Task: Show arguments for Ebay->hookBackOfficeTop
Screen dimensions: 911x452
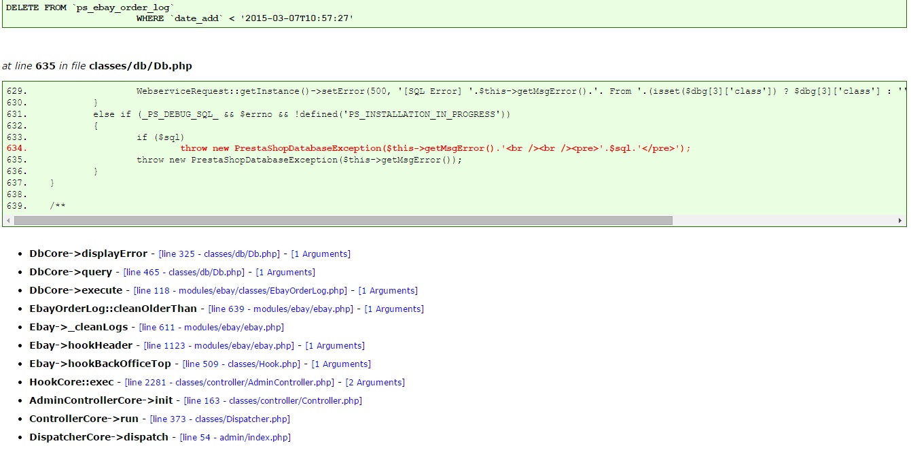Action: tap(341, 364)
